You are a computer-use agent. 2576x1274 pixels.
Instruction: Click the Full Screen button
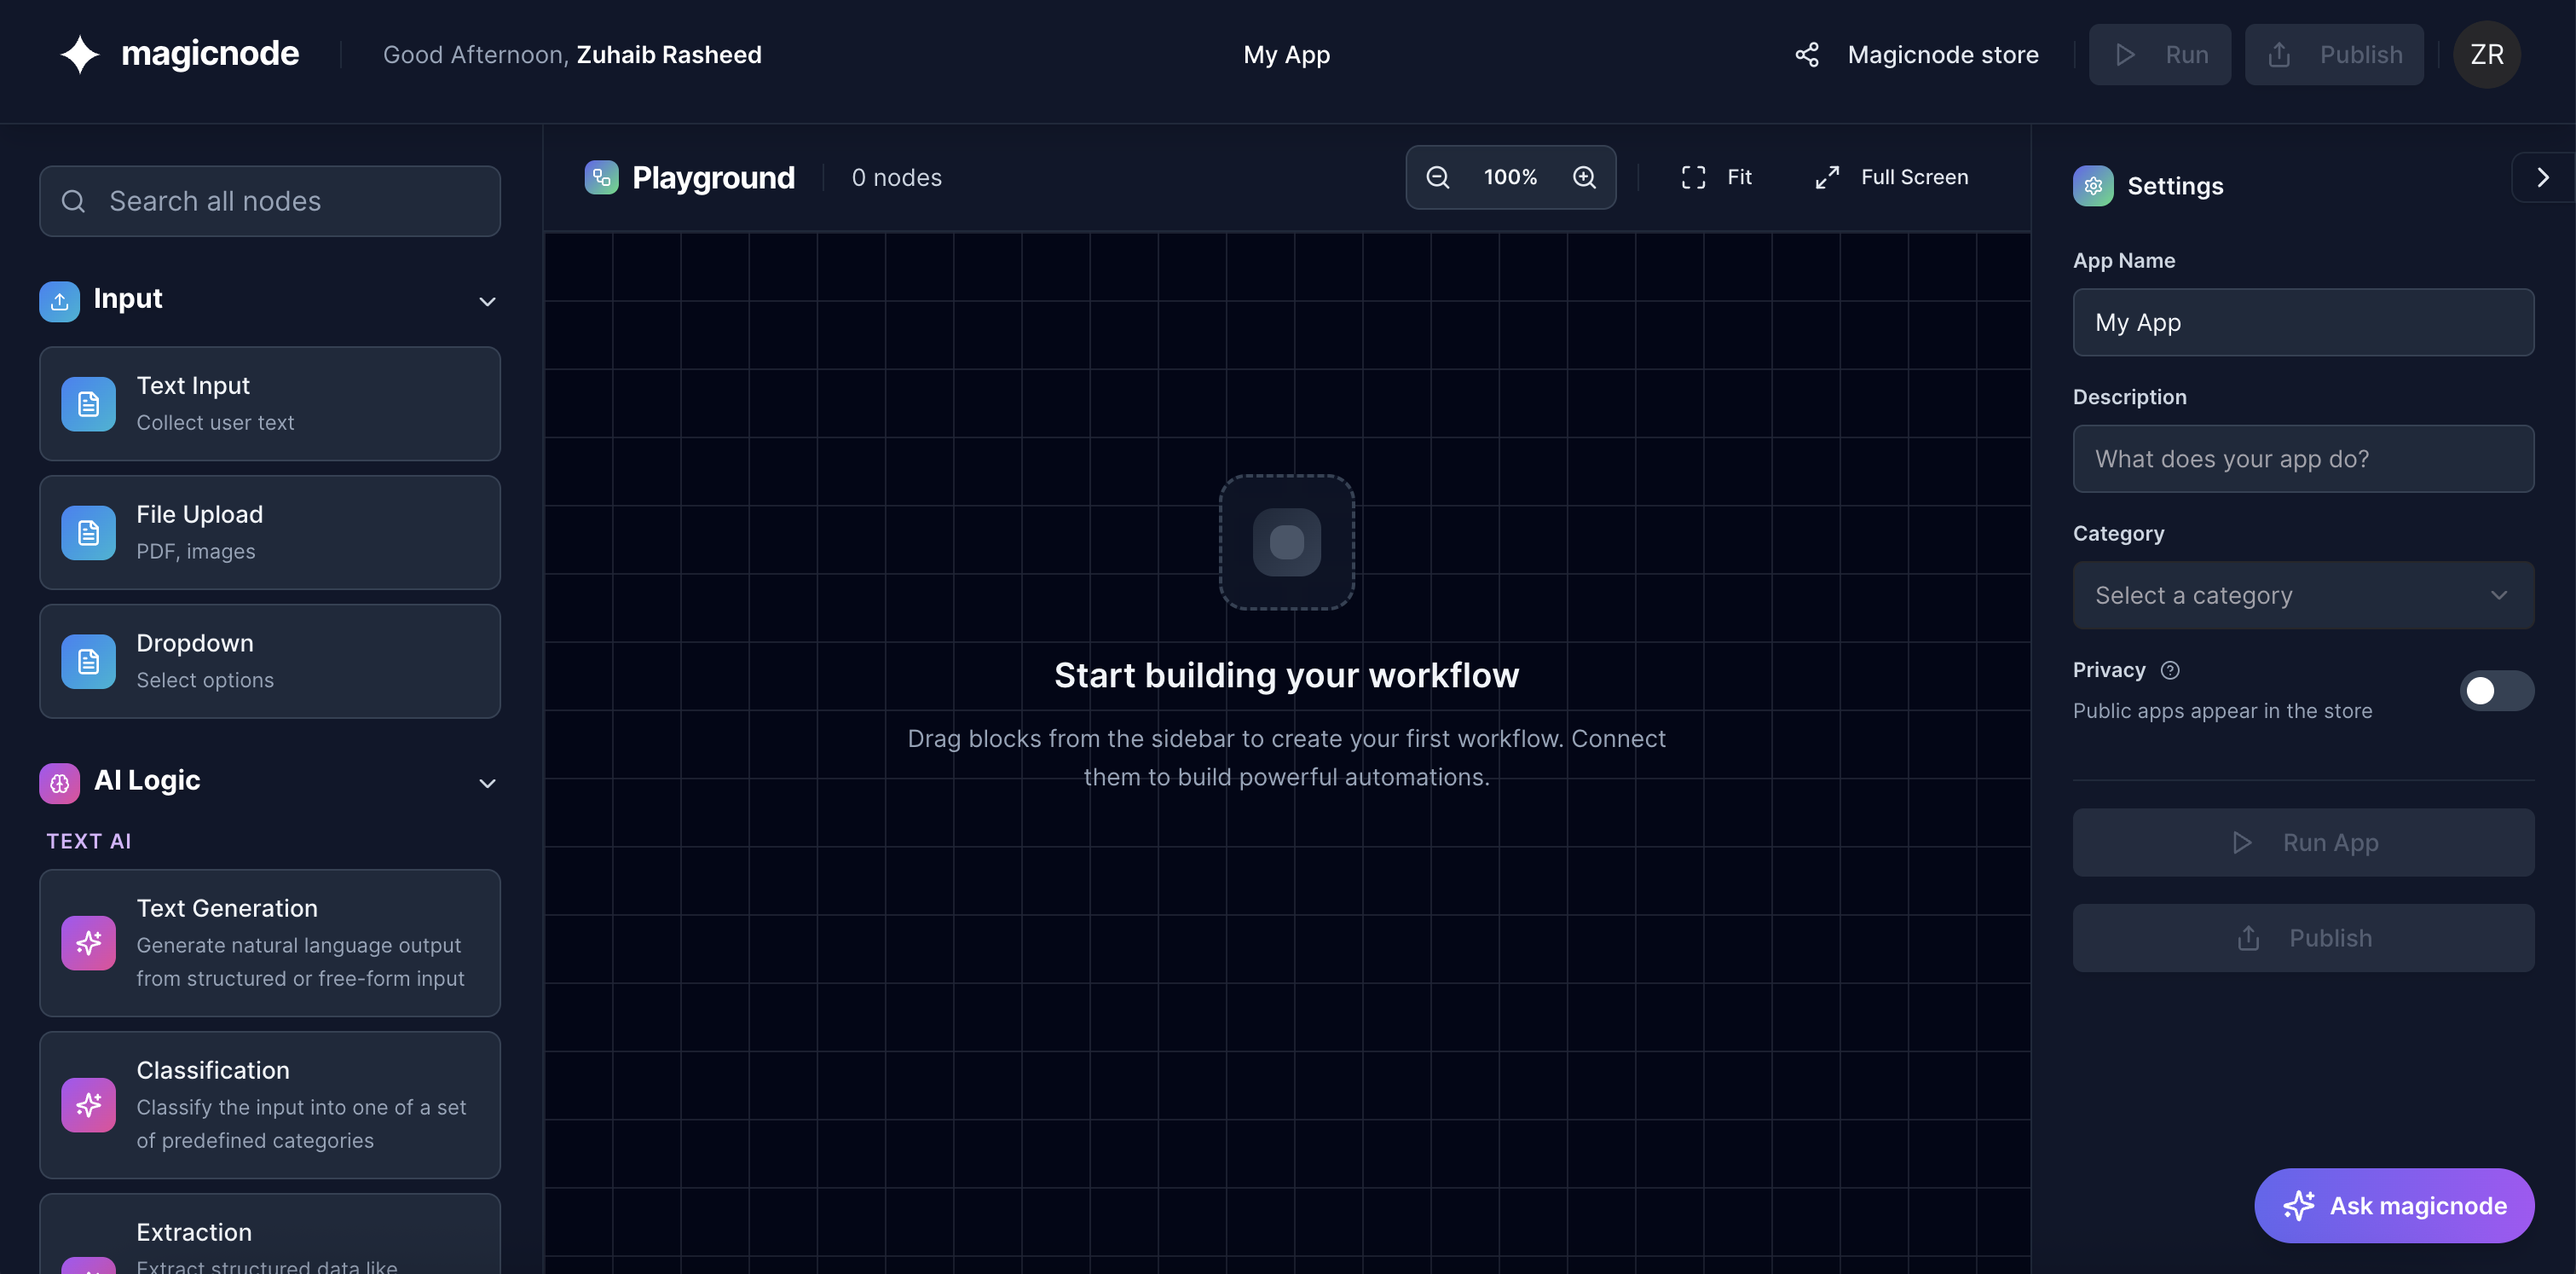click(x=1891, y=177)
